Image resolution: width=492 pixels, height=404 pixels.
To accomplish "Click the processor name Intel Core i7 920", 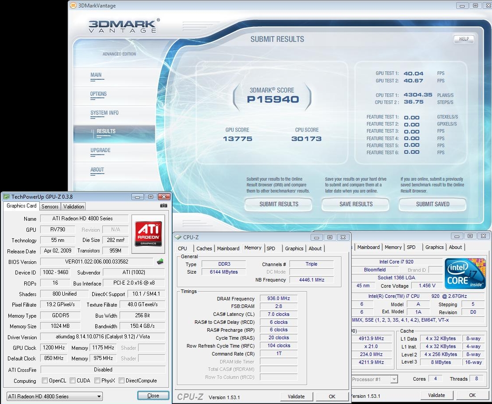I will (396, 262).
